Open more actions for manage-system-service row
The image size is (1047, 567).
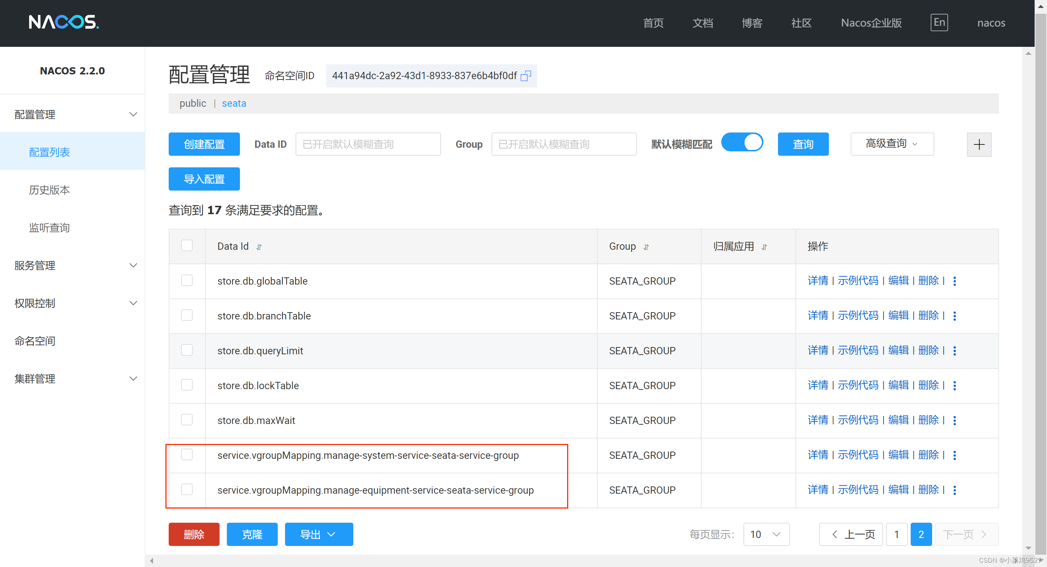coord(955,456)
